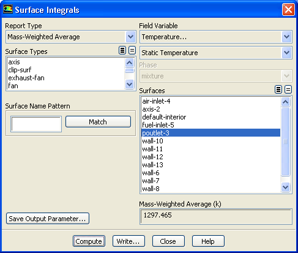Click the Fluent icon in title bar
Image resolution: width=298 pixels, height=253 pixels.
(x=8, y=9)
